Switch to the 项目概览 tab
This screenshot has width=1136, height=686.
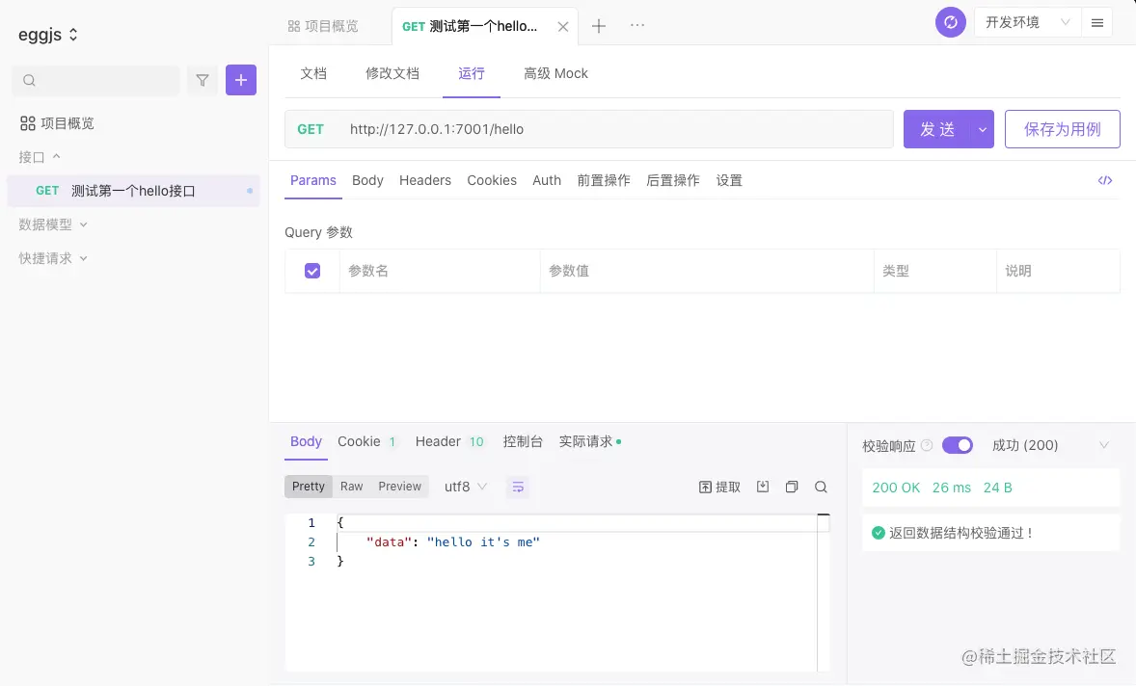coord(323,26)
